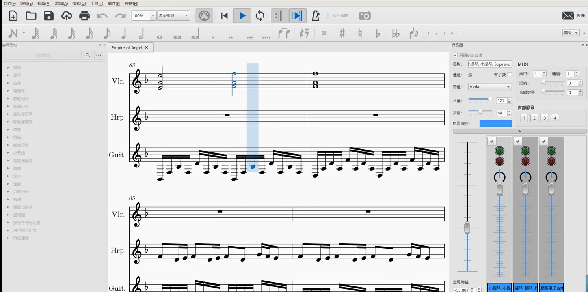The height and width of the screenshot is (292, 588).
Task: Enable the metronome
Action: (x=316, y=16)
